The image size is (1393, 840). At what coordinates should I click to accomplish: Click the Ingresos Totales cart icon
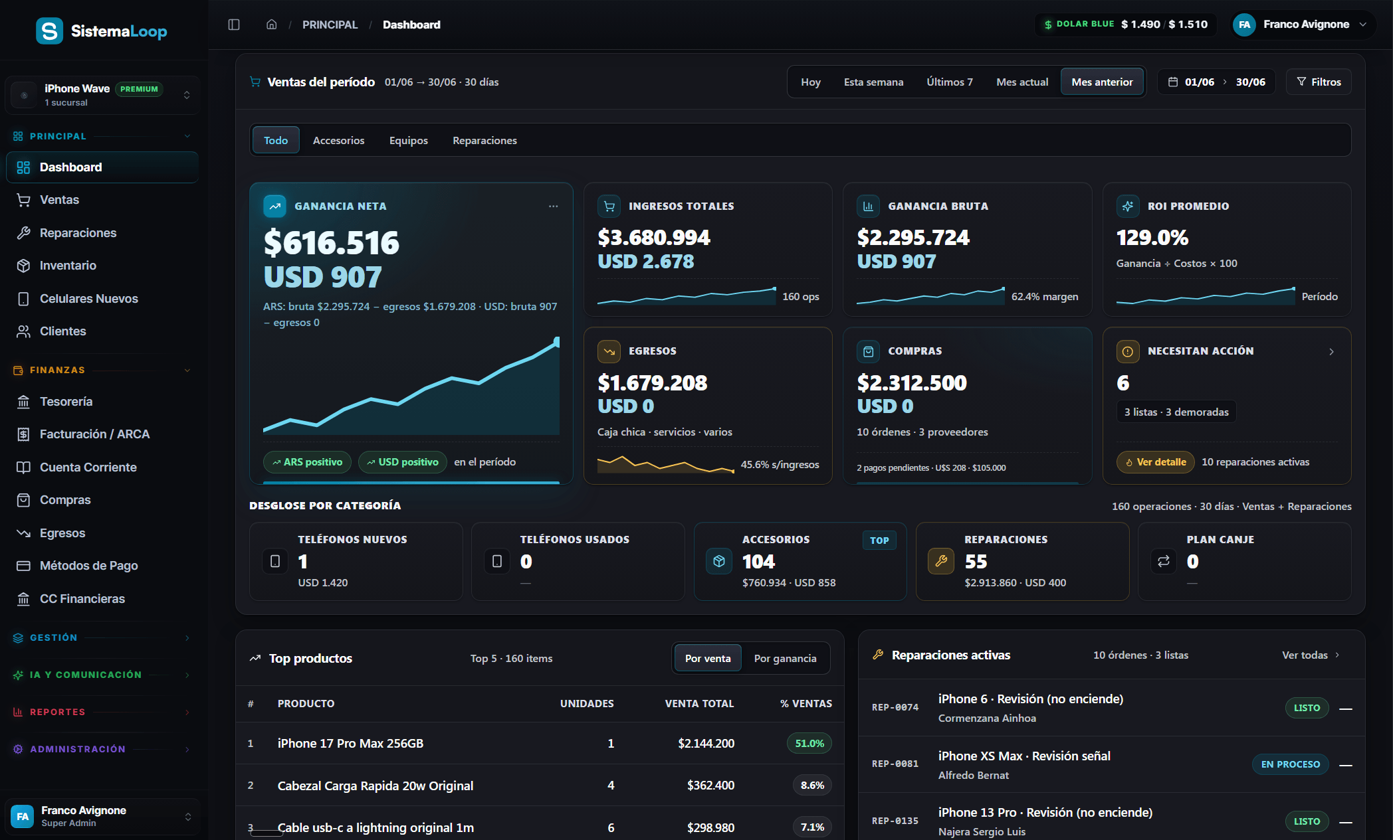[x=609, y=207]
